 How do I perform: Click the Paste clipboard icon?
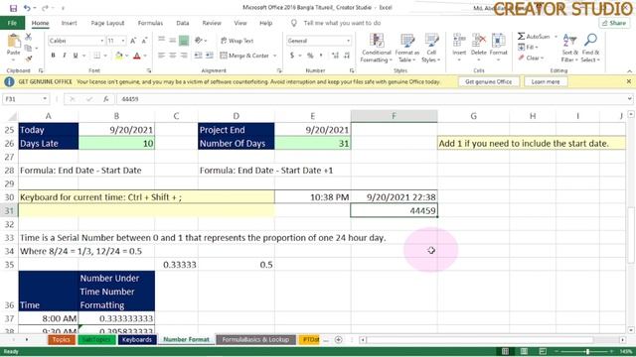(x=13, y=42)
